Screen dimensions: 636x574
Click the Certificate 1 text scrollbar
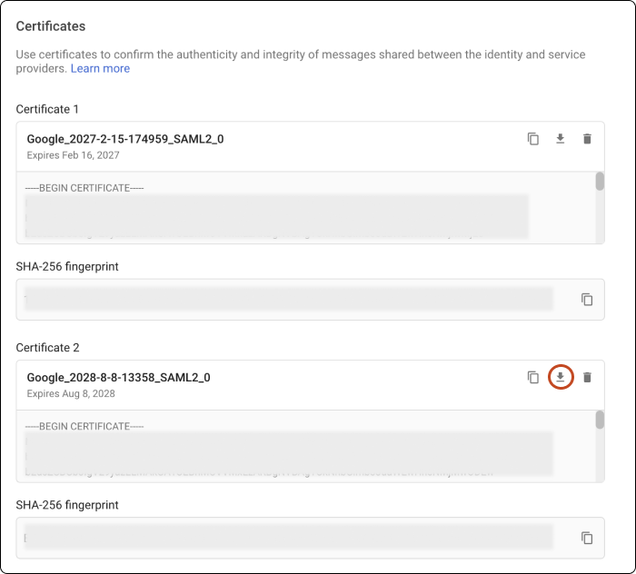[600, 182]
